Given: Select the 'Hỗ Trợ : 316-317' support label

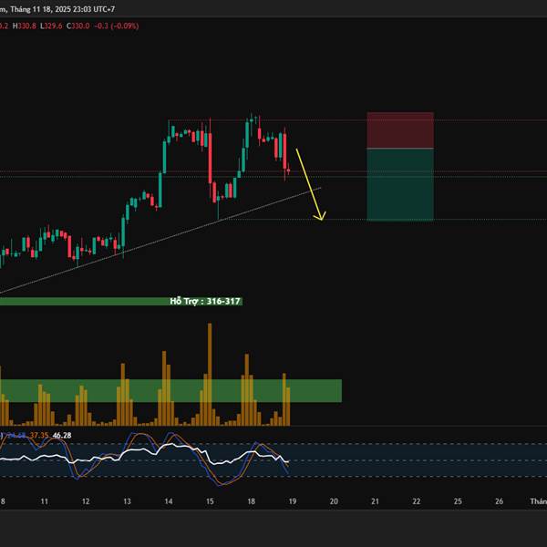Looking at the screenshot, I should coord(205,302).
